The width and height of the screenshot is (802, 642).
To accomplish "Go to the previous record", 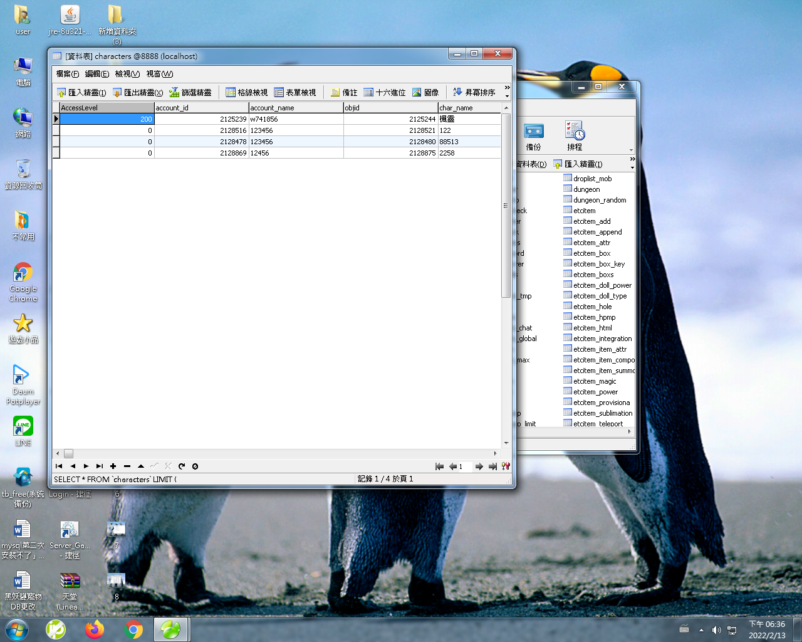I will coord(73,466).
